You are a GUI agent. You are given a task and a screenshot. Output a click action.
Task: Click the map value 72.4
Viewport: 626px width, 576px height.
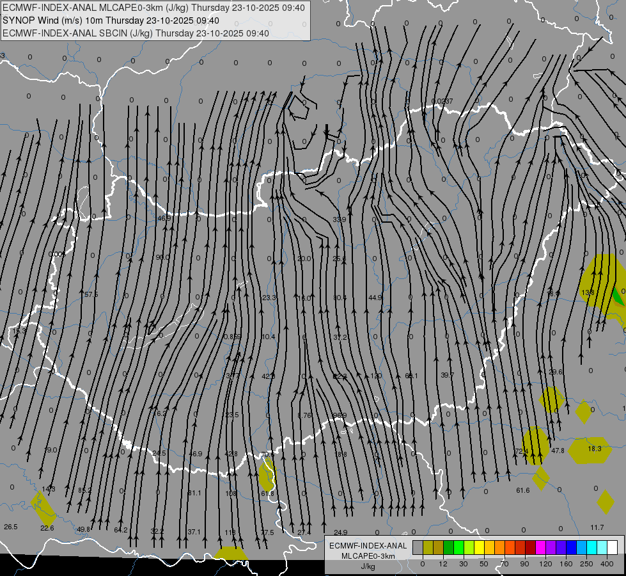pos(521,451)
